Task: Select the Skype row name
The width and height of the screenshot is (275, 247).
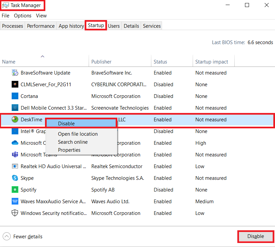Action: click(x=27, y=178)
